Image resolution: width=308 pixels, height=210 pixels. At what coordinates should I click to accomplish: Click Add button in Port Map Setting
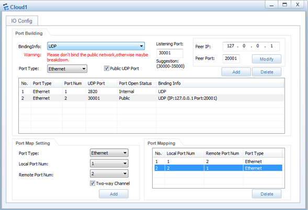pos(113,194)
